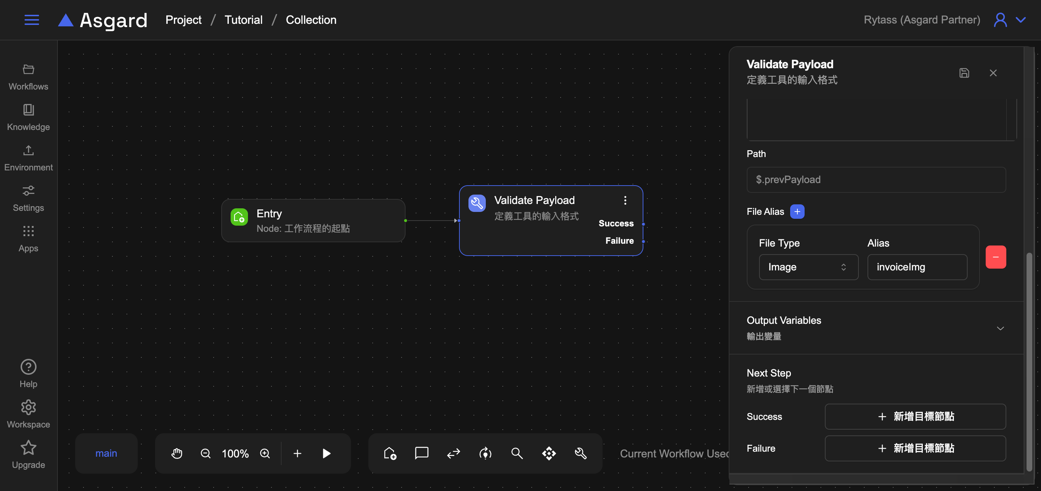
Task: Open the Validate Payload node three-dot menu
Action: tap(625, 200)
